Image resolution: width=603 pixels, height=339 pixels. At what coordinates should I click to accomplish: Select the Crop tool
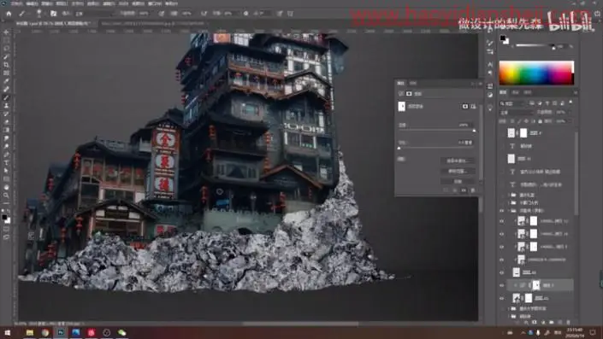coord(6,65)
